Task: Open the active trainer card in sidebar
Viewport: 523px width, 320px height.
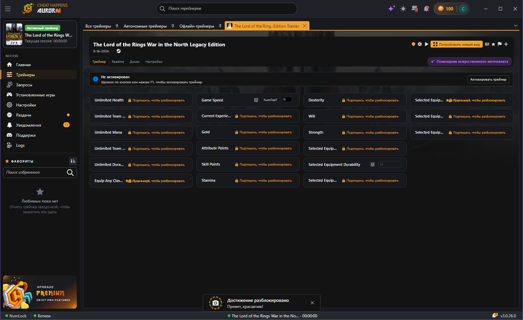Action: [x=40, y=34]
